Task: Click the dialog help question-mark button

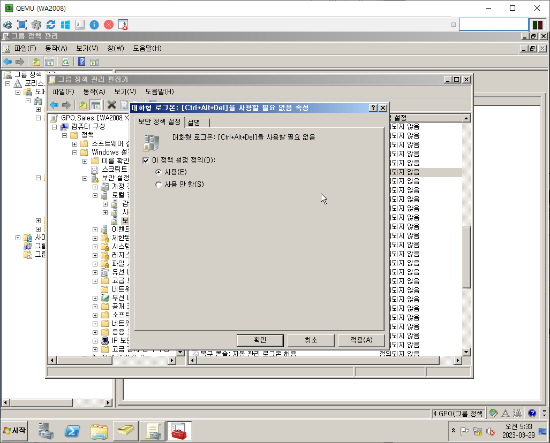Action: tap(374, 108)
